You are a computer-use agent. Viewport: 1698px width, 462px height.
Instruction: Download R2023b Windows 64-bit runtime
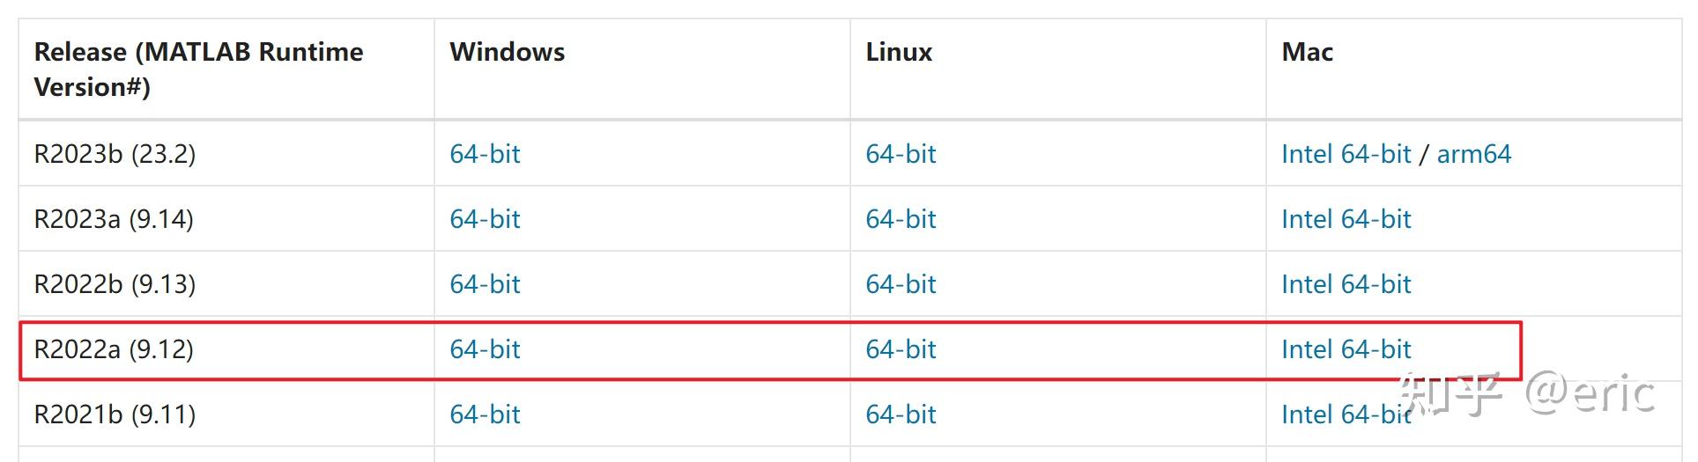tap(485, 154)
